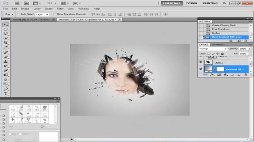Select the Dodge tool

(6, 84)
